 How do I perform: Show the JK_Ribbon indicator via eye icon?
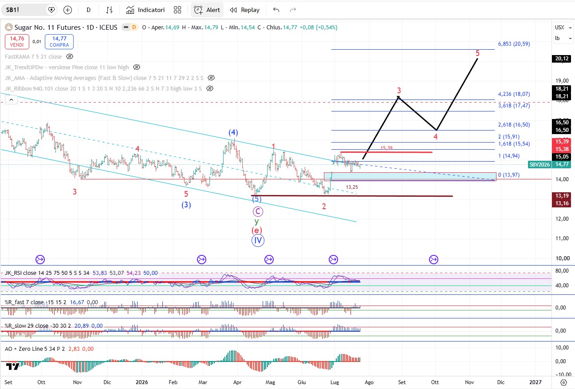pyautogui.click(x=210, y=88)
